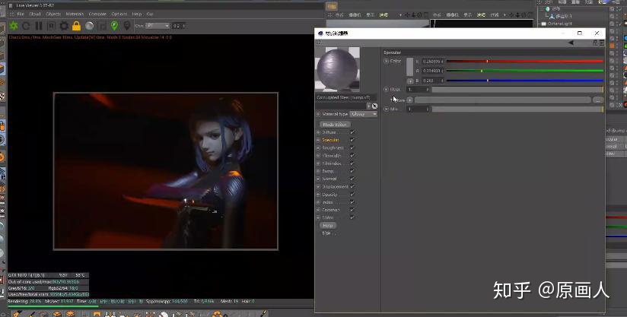Uncheck the Bump channel checkbox
Image resolution: width=627 pixels, height=317 pixels.
coord(352,171)
